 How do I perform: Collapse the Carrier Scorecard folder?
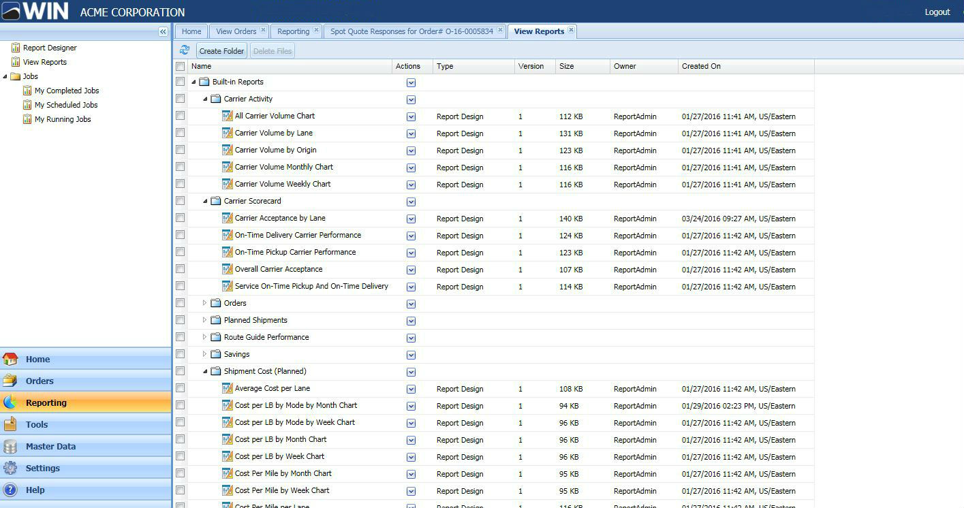[205, 201]
